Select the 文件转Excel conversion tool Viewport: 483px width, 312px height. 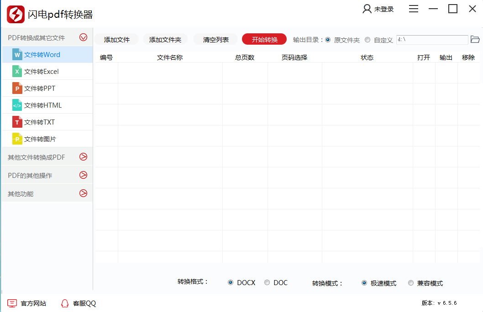click(42, 71)
